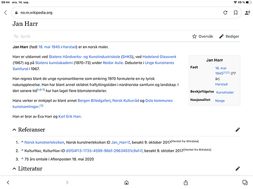
Task: Share the page using share icon
Action: 186,182
